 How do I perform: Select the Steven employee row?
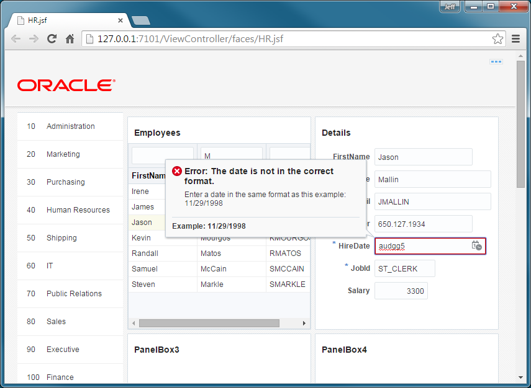click(x=219, y=284)
